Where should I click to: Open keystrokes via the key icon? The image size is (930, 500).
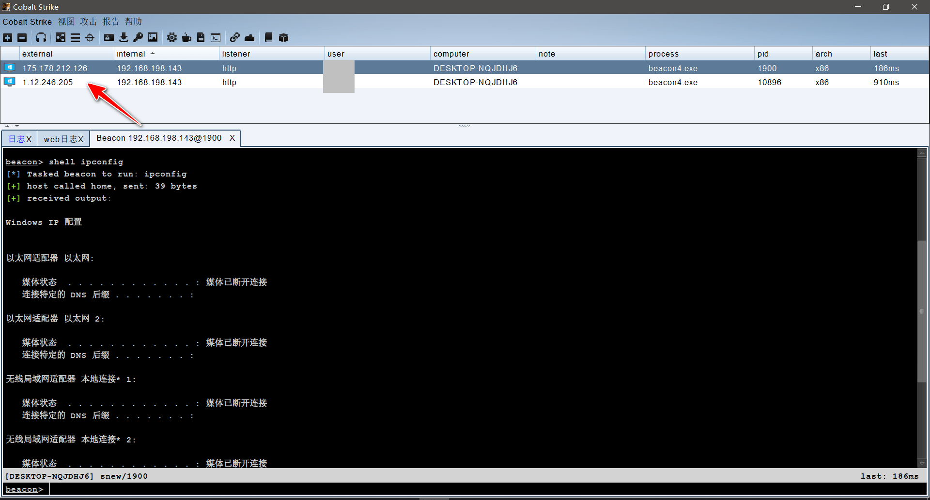pyautogui.click(x=138, y=38)
